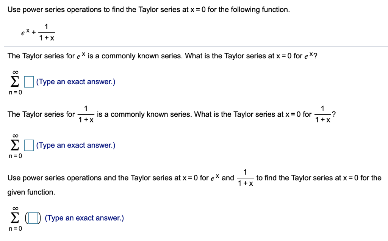Click the first Type an exact answer label
The height and width of the screenshot is (241, 388).
[75, 81]
